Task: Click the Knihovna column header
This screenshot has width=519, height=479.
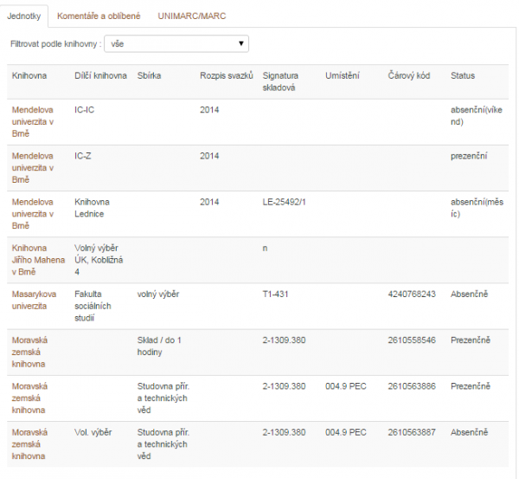Action: point(29,76)
